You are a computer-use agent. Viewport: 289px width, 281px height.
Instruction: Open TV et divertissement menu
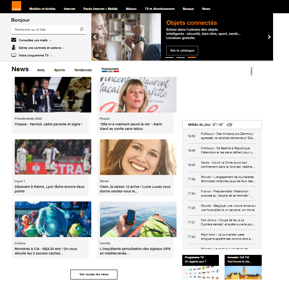pos(159,9)
